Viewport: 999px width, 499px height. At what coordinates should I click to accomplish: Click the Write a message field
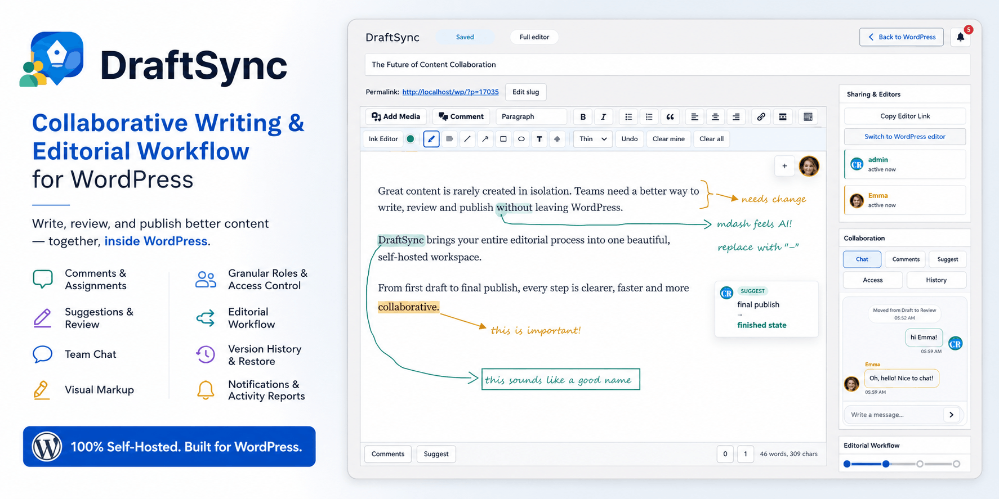coord(895,415)
